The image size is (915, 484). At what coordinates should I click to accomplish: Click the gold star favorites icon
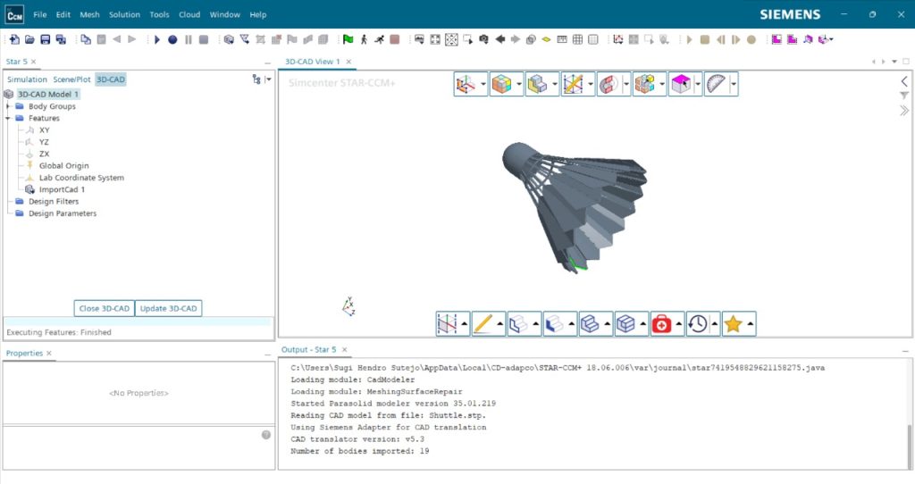(x=733, y=324)
